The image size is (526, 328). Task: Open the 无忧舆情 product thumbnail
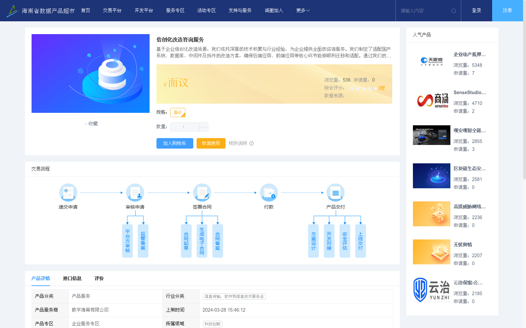click(x=432, y=252)
